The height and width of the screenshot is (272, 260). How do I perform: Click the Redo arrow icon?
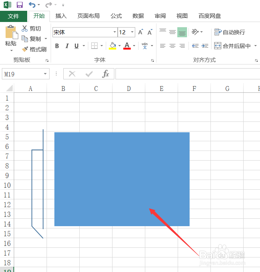[48, 5]
